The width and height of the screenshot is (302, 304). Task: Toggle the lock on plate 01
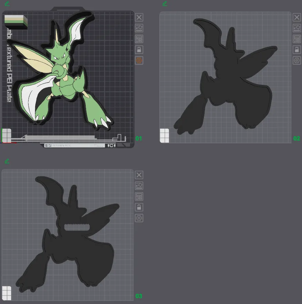click(139, 50)
